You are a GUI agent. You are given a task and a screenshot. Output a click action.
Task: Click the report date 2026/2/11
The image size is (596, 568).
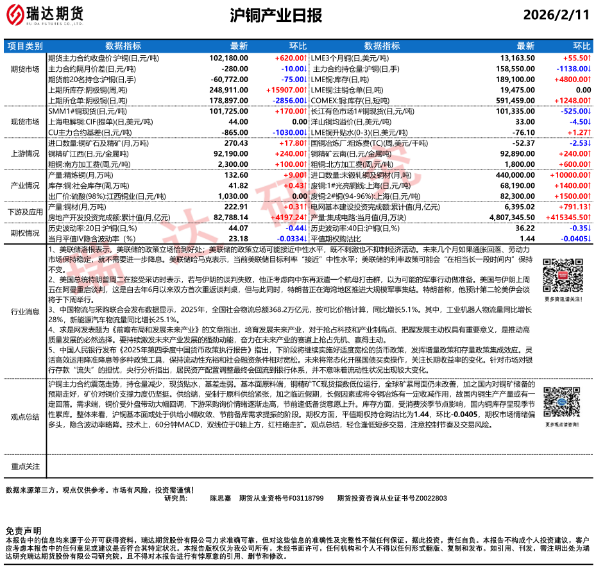tap(556, 15)
